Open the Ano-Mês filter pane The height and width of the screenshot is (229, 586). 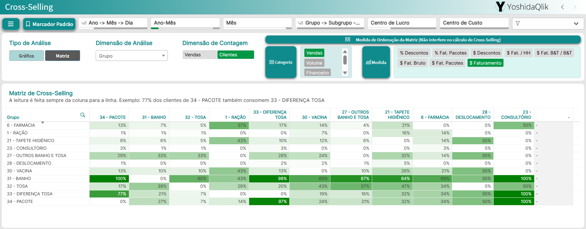click(185, 23)
